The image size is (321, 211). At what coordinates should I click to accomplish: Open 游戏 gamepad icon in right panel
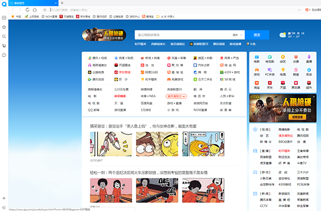click(x=256, y=72)
